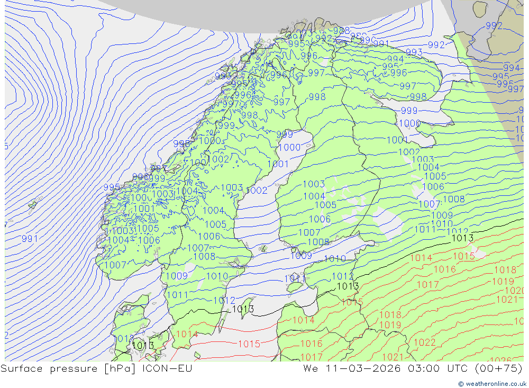Screen dimensions: 529x388
Task: Click the 1009 label in southern Sweden
Action: [177, 276]
